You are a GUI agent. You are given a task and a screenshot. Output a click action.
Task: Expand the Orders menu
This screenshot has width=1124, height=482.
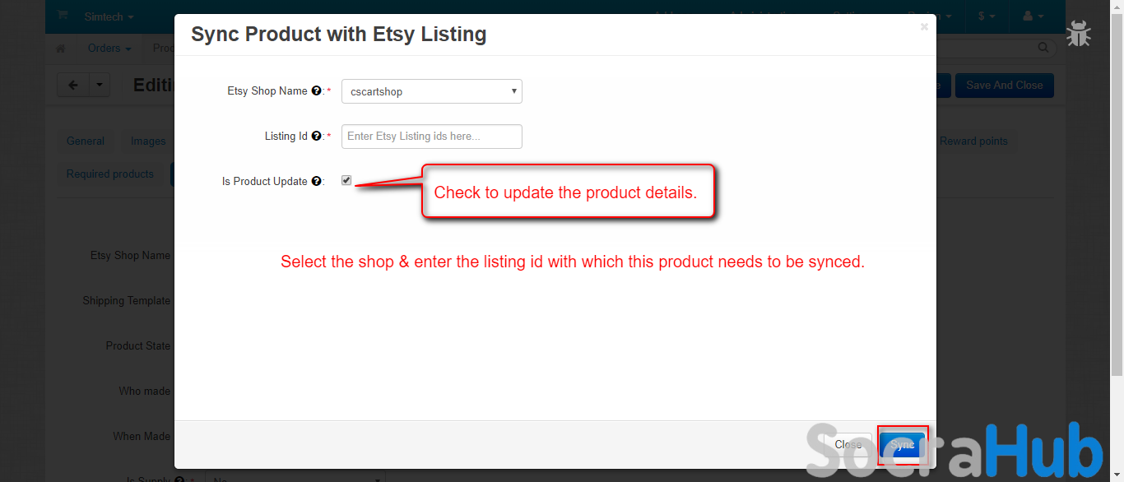click(109, 49)
